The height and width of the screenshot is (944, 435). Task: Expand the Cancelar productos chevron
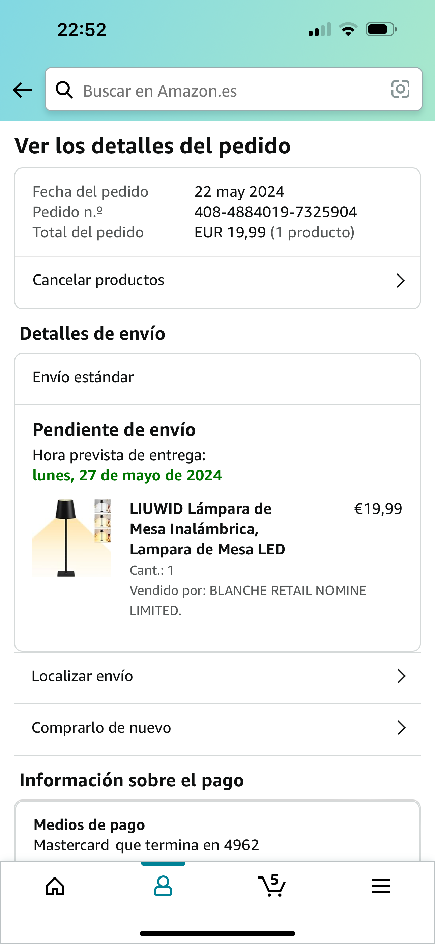pyautogui.click(x=401, y=281)
